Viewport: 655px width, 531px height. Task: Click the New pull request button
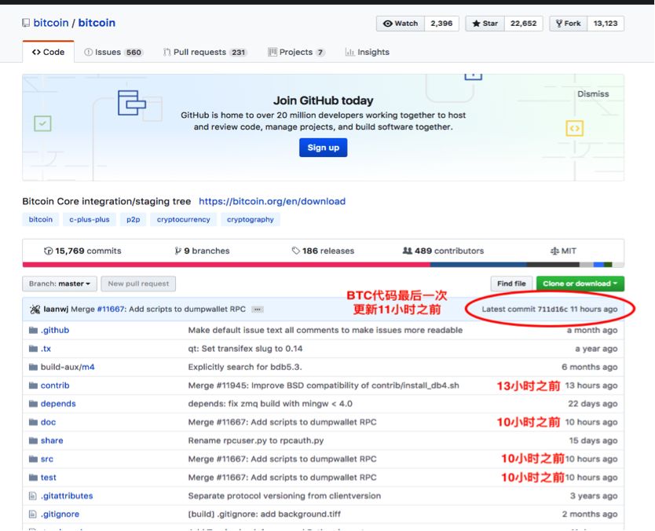tap(138, 284)
